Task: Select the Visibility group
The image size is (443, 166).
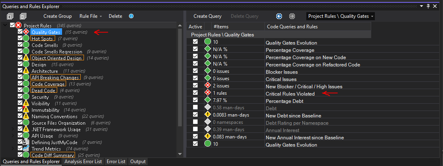Action: point(41,103)
